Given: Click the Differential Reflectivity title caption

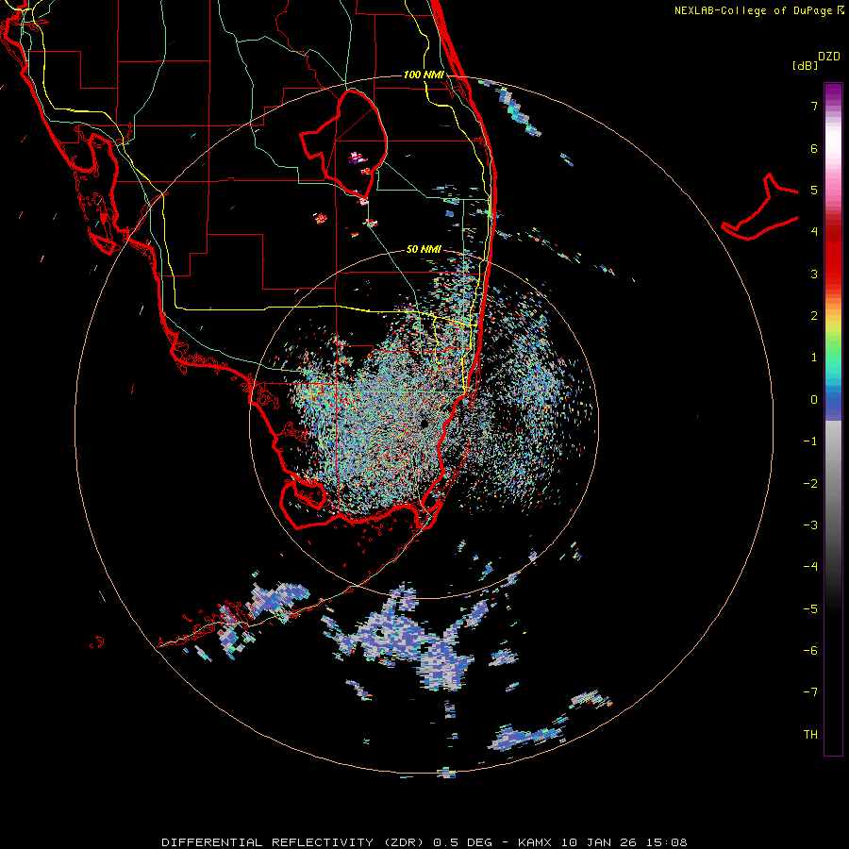Looking at the screenshot, I should (424, 842).
